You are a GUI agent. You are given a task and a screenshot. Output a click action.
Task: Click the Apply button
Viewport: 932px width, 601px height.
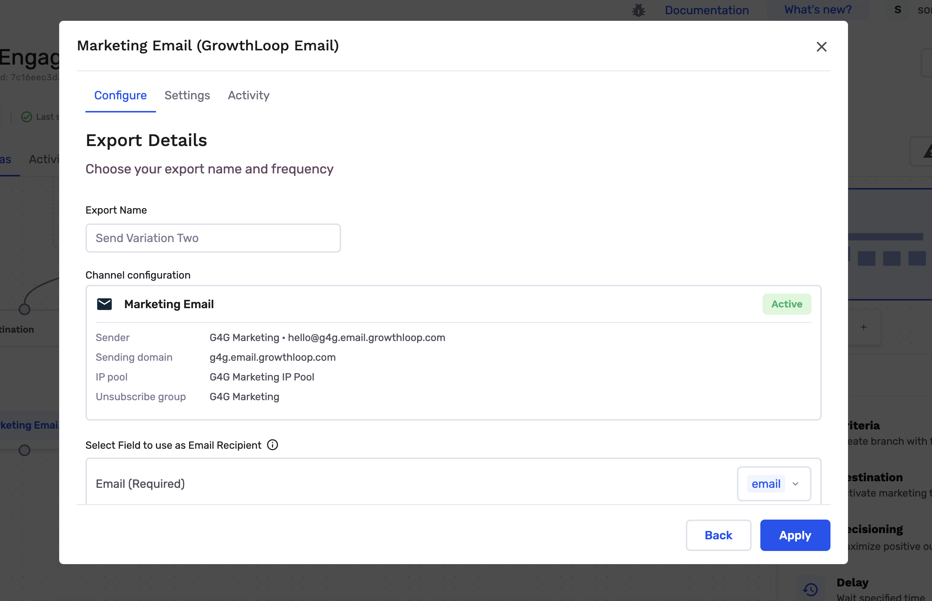795,535
